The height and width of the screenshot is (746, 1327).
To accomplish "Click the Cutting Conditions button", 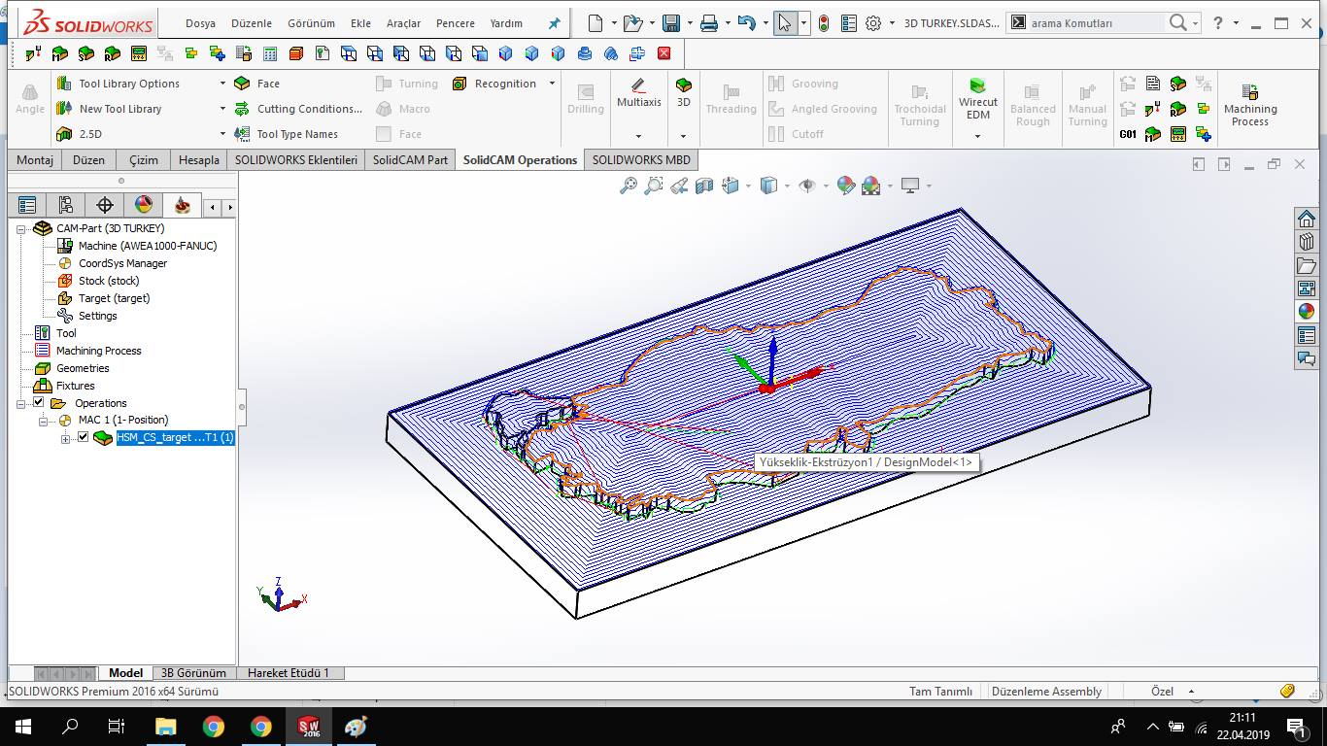I will 298,109.
